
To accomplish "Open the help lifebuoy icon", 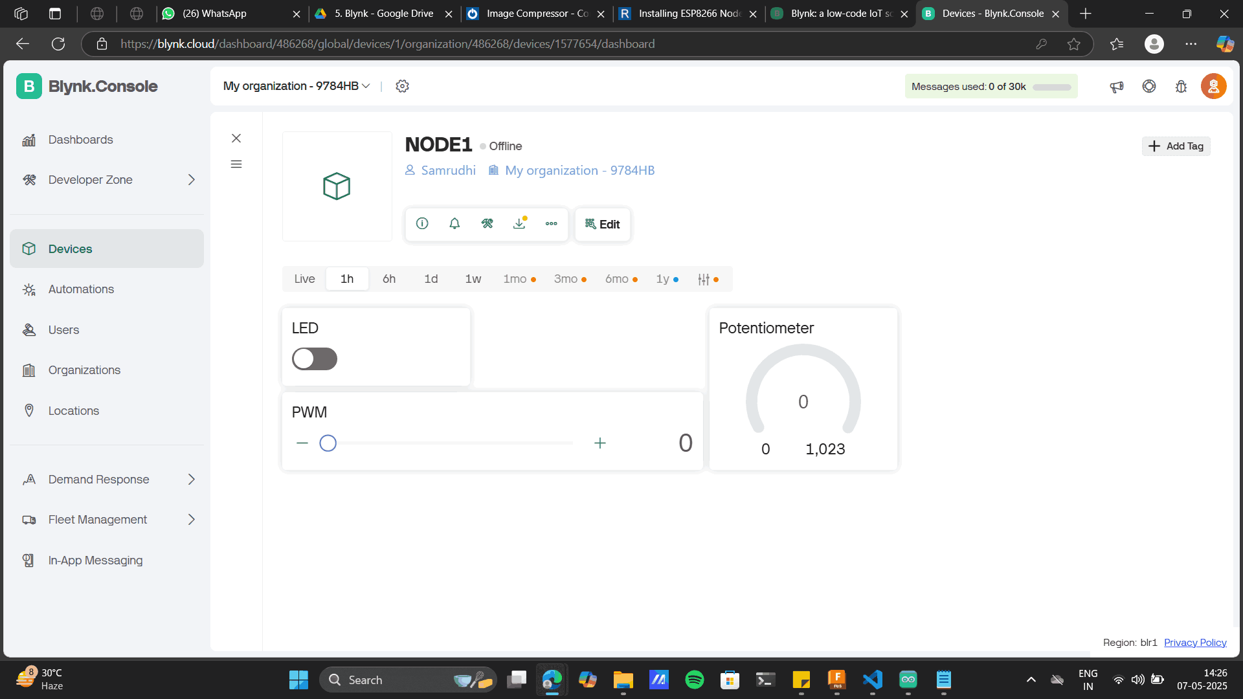I will pyautogui.click(x=1148, y=86).
